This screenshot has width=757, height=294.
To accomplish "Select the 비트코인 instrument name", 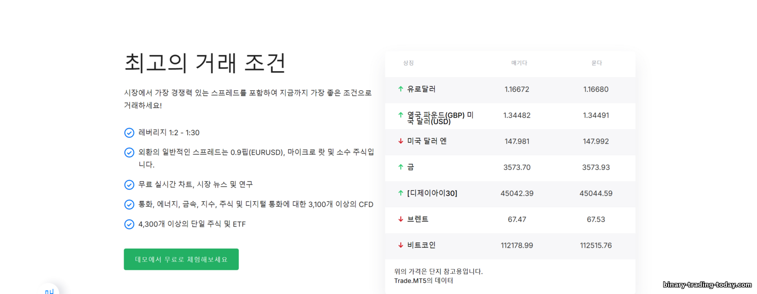I will [x=421, y=246].
